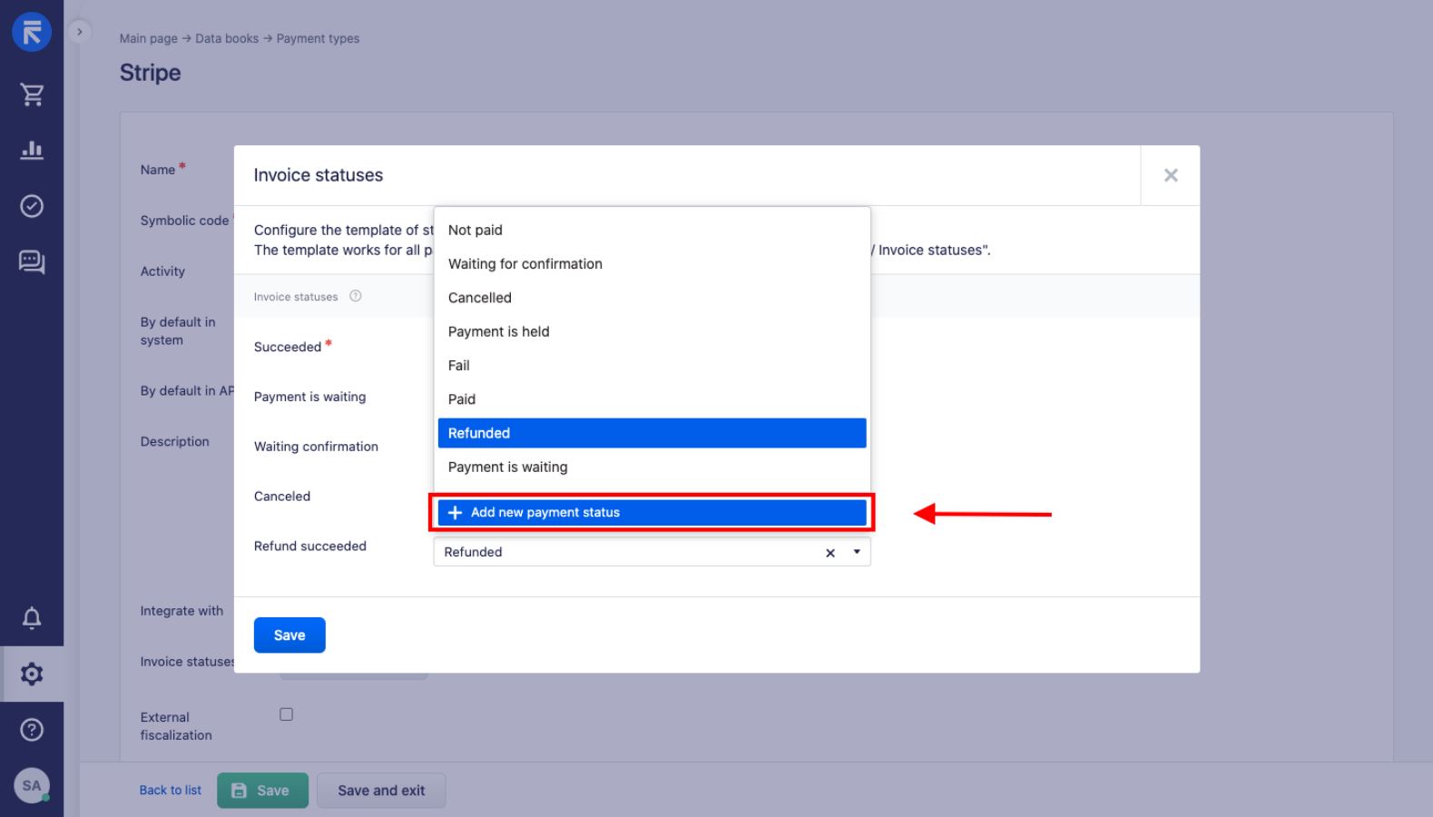Viewport: 1433px width, 817px height.
Task: Open the SA user avatar menu
Action: click(32, 786)
